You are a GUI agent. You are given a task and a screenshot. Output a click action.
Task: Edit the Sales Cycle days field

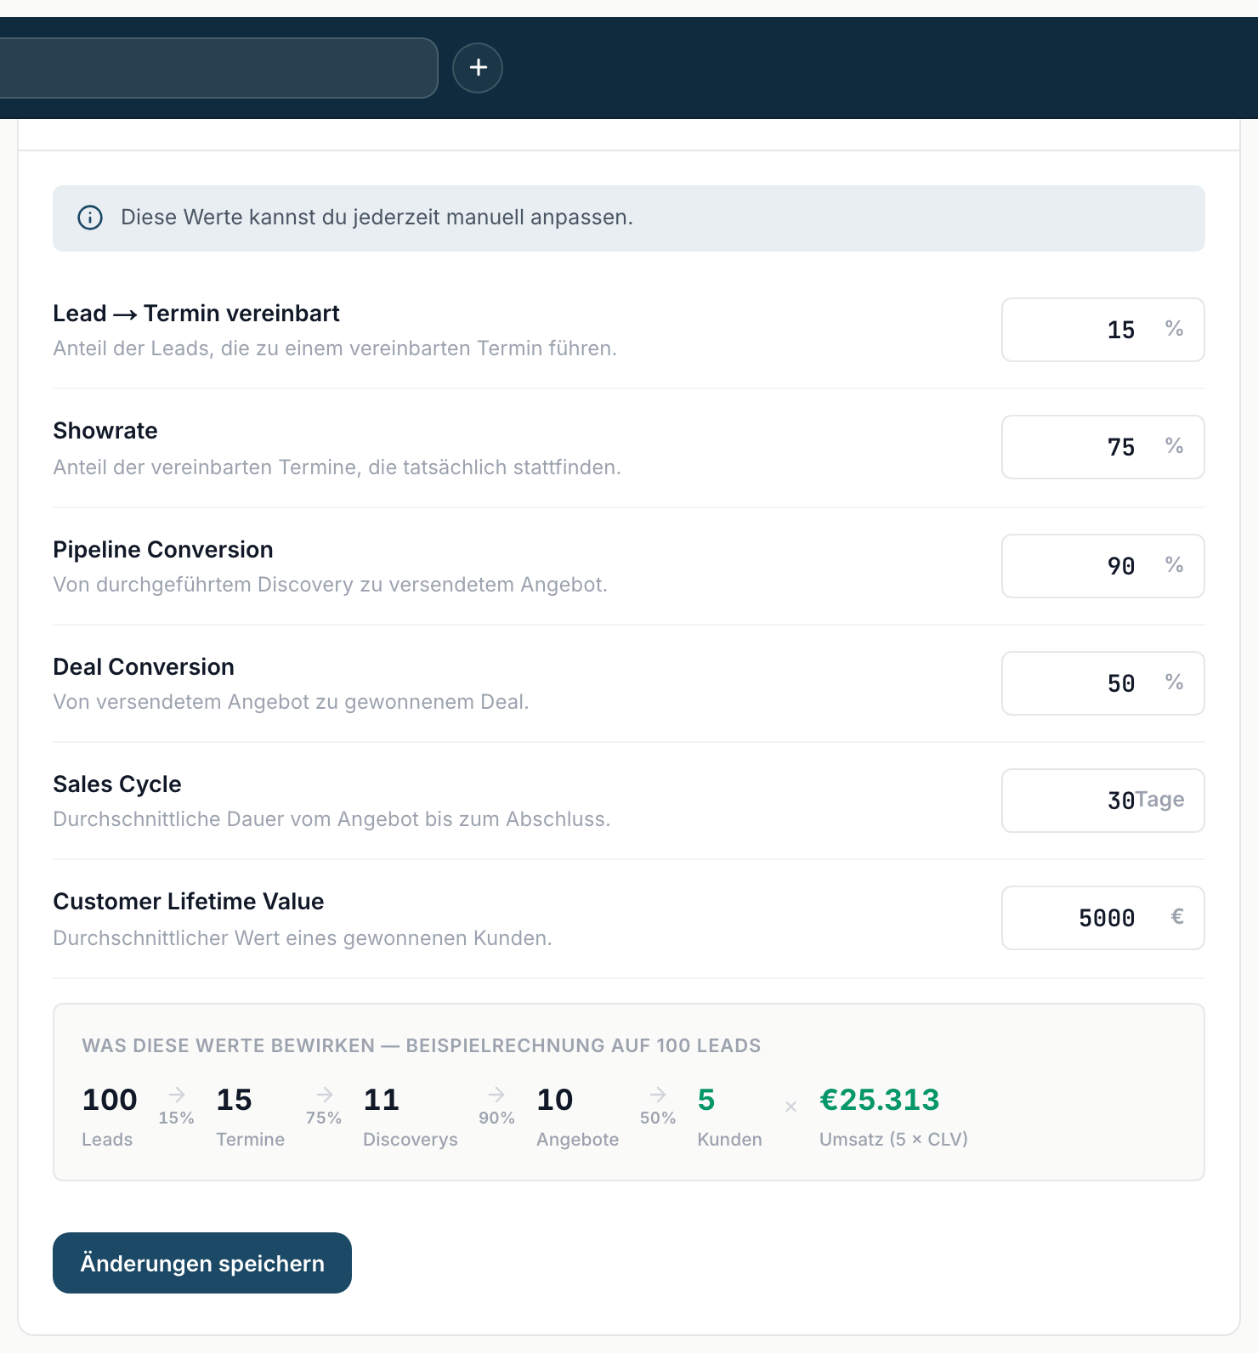[x=1102, y=801]
